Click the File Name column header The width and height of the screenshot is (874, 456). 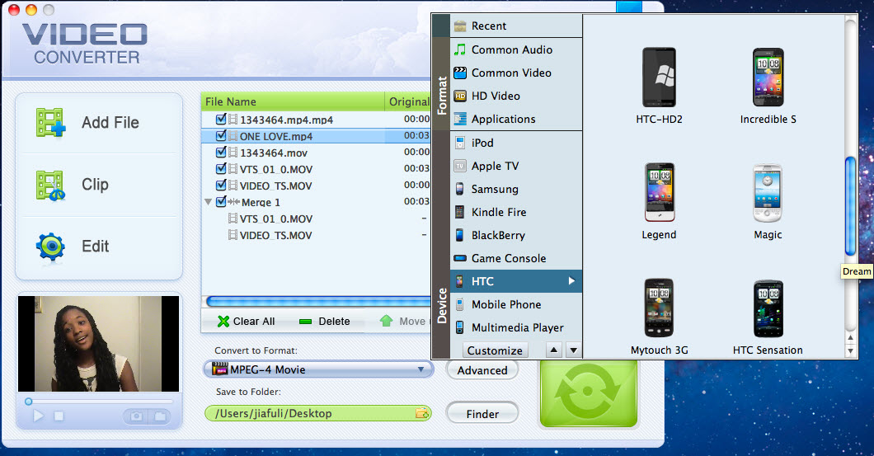(293, 101)
